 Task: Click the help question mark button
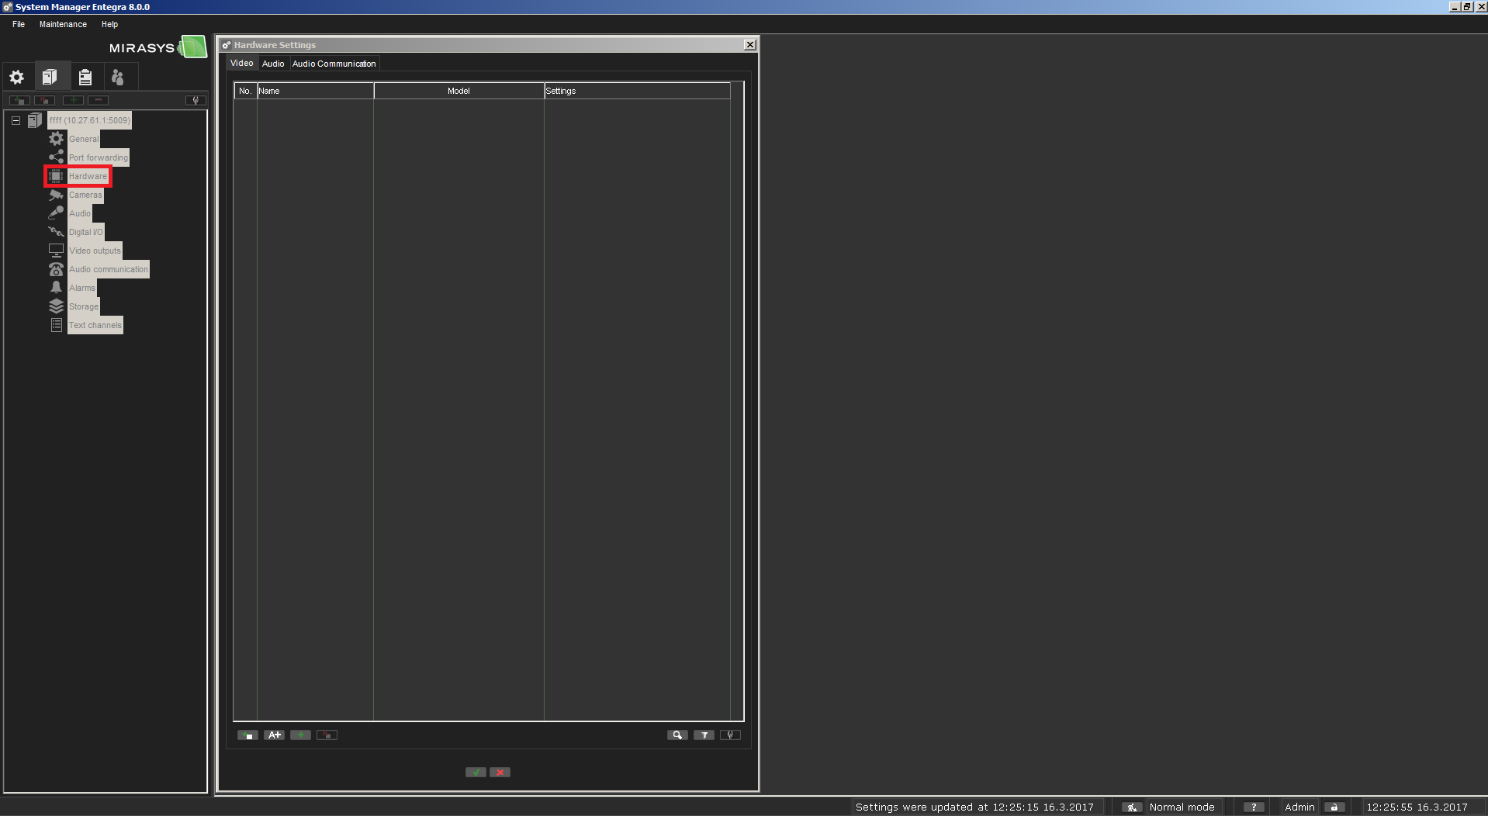tap(1253, 807)
